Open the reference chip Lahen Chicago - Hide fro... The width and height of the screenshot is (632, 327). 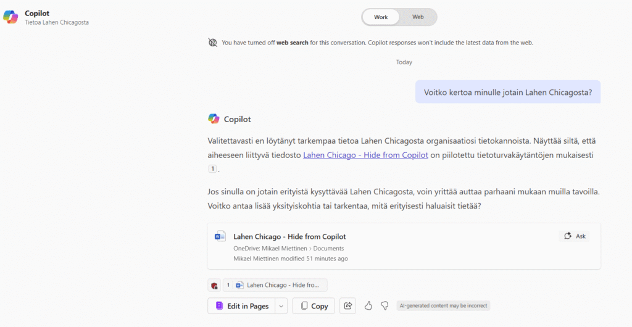pos(275,285)
